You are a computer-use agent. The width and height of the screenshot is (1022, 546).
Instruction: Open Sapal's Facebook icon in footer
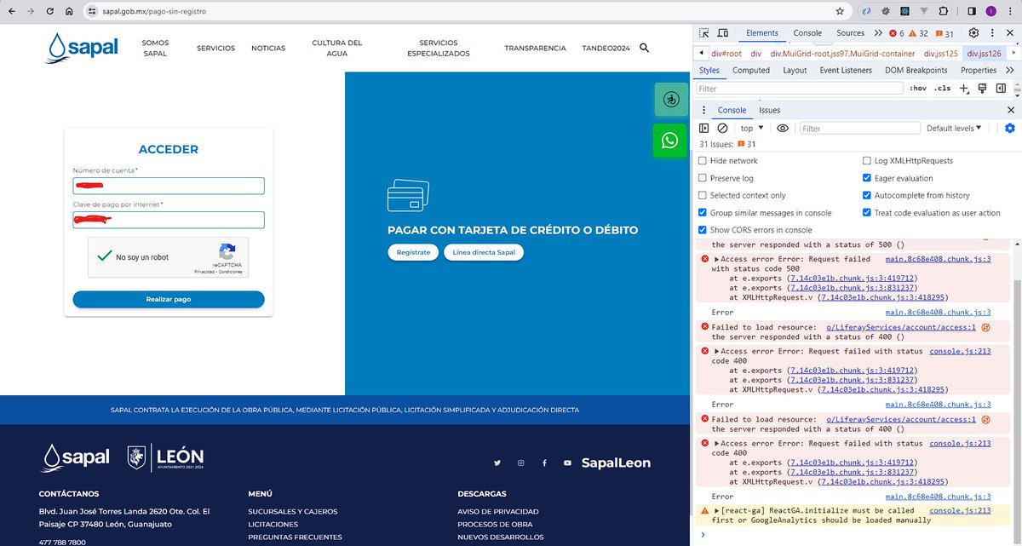click(544, 463)
